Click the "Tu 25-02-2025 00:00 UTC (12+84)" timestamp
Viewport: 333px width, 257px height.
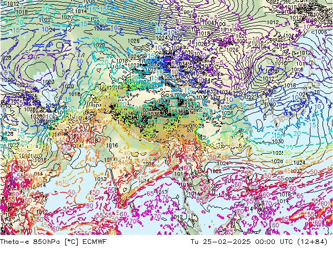pyautogui.click(x=259, y=241)
